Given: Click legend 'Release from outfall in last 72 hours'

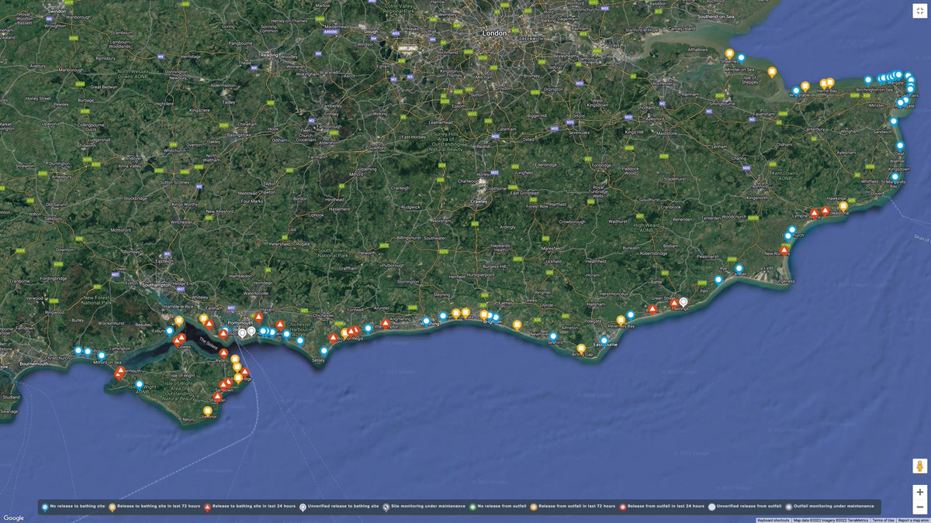Looking at the screenshot, I should (x=573, y=506).
